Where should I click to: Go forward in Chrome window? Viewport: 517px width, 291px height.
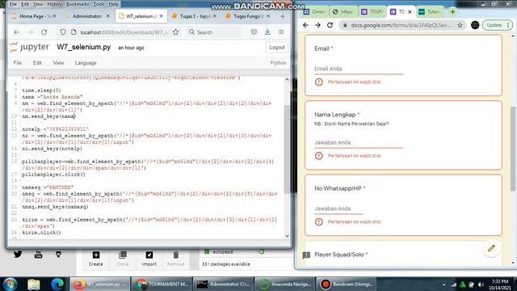click(317, 25)
